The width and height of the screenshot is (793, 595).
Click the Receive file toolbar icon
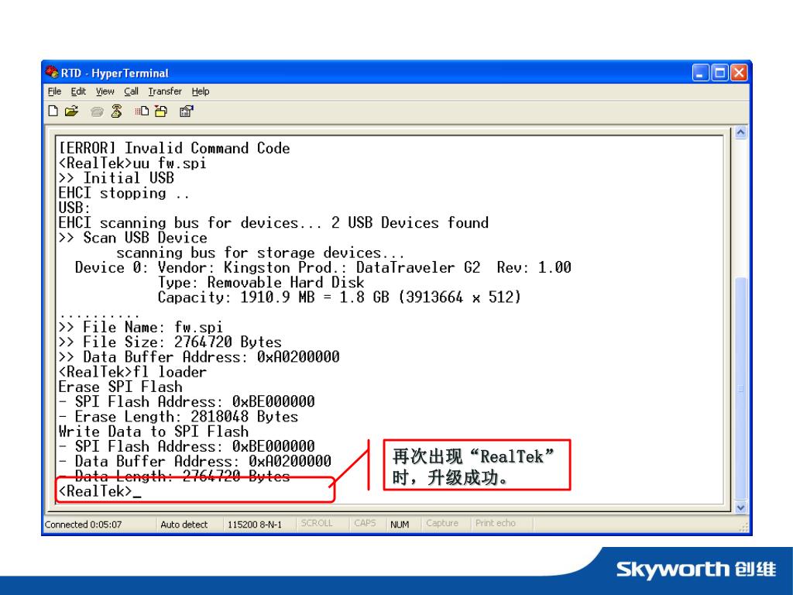point(161,111)
